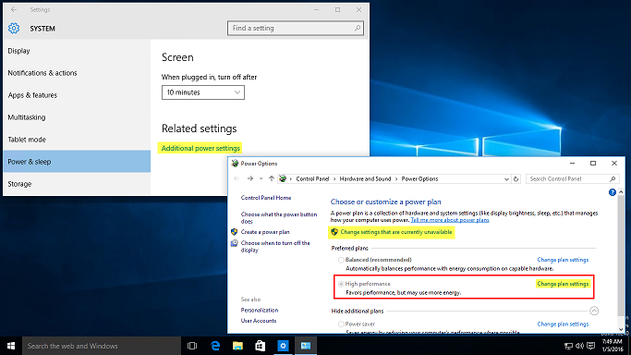Open Multitasking settings
This screenshot has height=355, width=631.
coord(77,117)
